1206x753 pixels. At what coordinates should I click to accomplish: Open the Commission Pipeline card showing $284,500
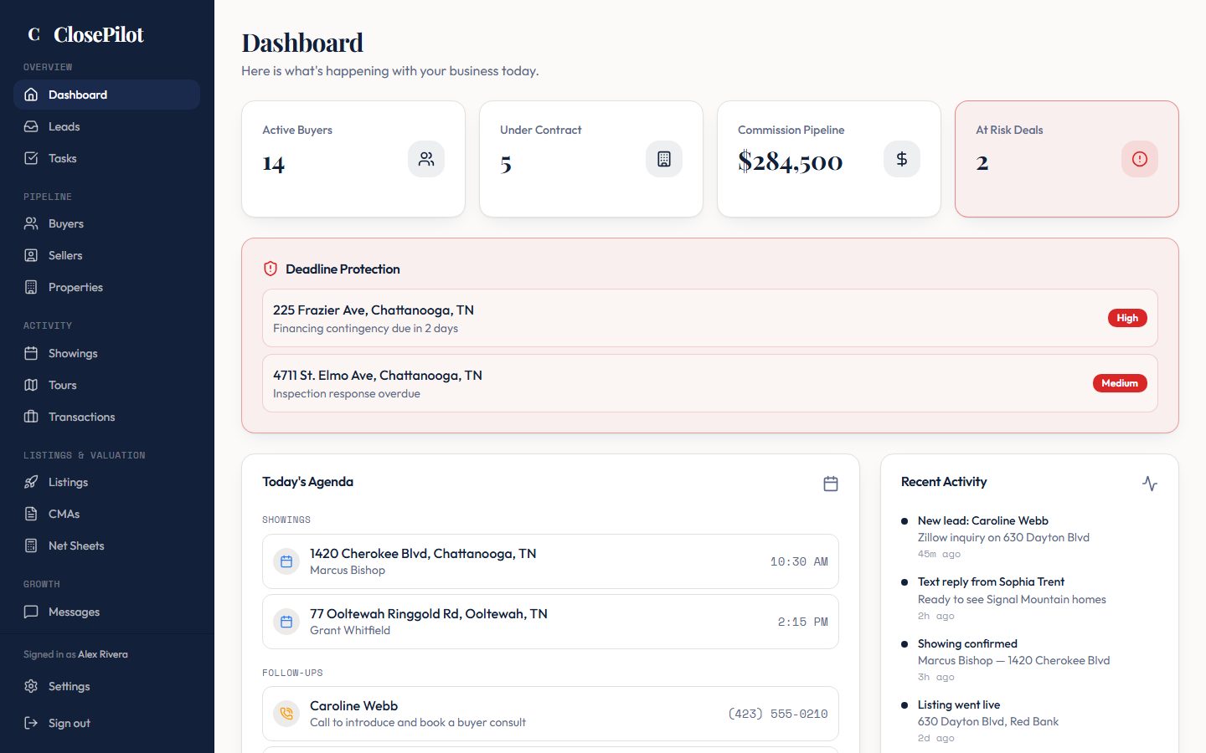[829, 159]
